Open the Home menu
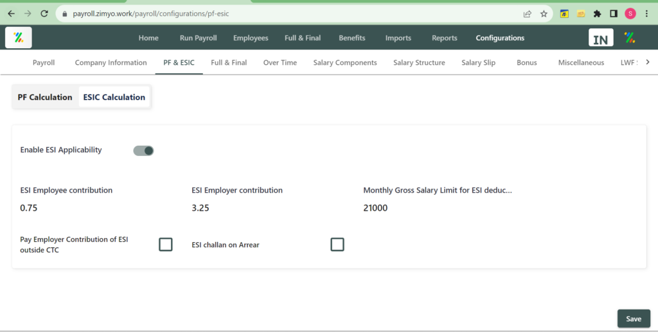The width and height of the screenshot is (658, 332). [x=148, y=38]
